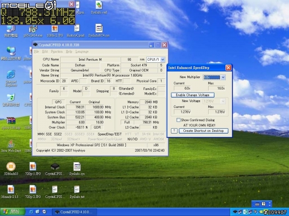
Task: Click the Platform Socket 479 field
Action: coord(139,65)
